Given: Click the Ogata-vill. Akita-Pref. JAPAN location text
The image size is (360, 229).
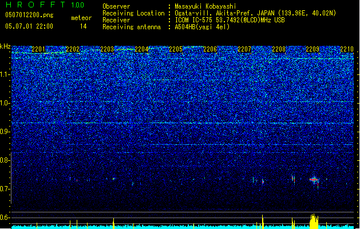Looking at the screenshot, I should [x=255, y=13].
